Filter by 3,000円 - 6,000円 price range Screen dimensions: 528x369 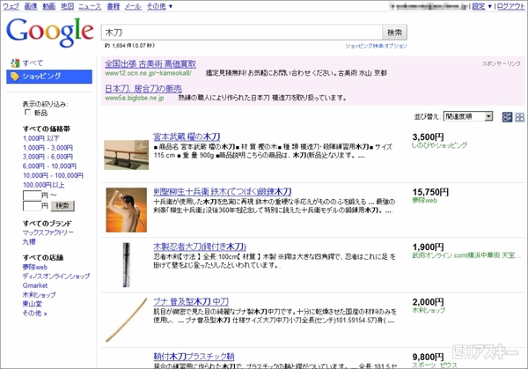tap(48, 157)
